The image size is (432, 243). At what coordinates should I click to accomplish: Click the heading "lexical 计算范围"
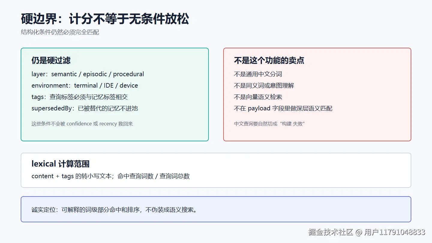pyautogui.click(x=60, y=164)
